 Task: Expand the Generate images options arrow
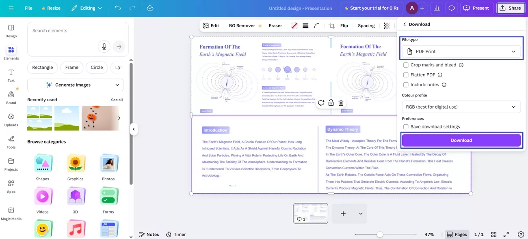tap(117, 85)
